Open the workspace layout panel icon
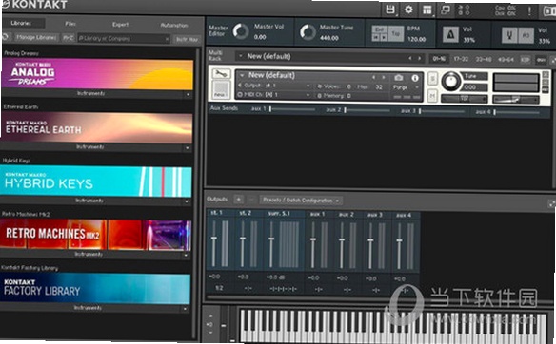The height and width of the screenshot is (344, 556). [x=427, y=10]
